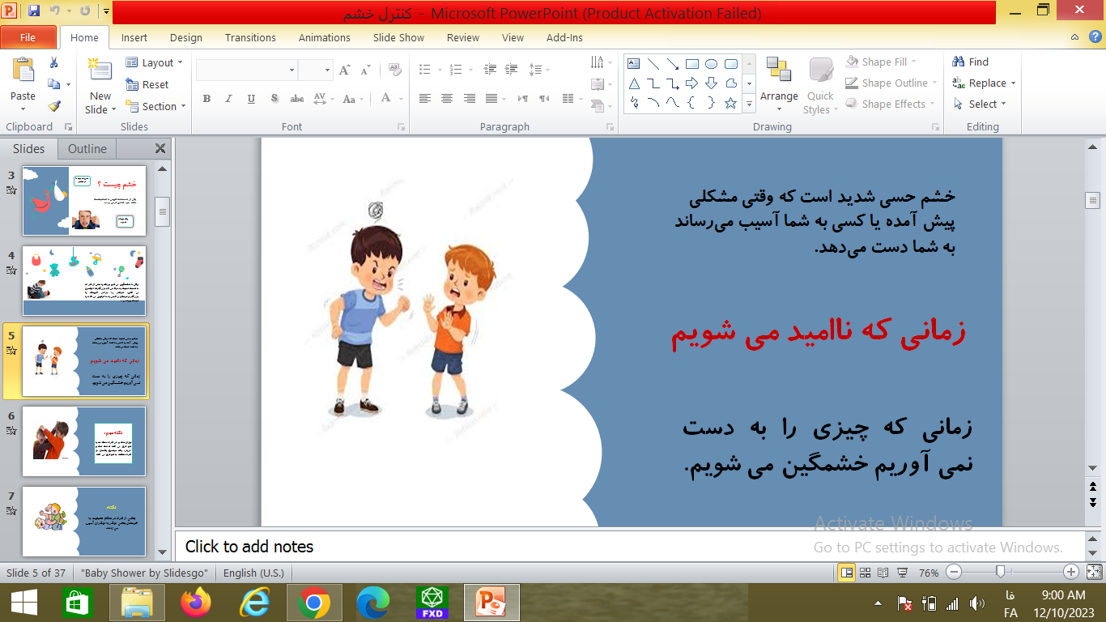The width and height of the screenshot is (1106, 622).
Task: Select slide 6 thumbnail in the Slides pane
Action: coord(83,441)
